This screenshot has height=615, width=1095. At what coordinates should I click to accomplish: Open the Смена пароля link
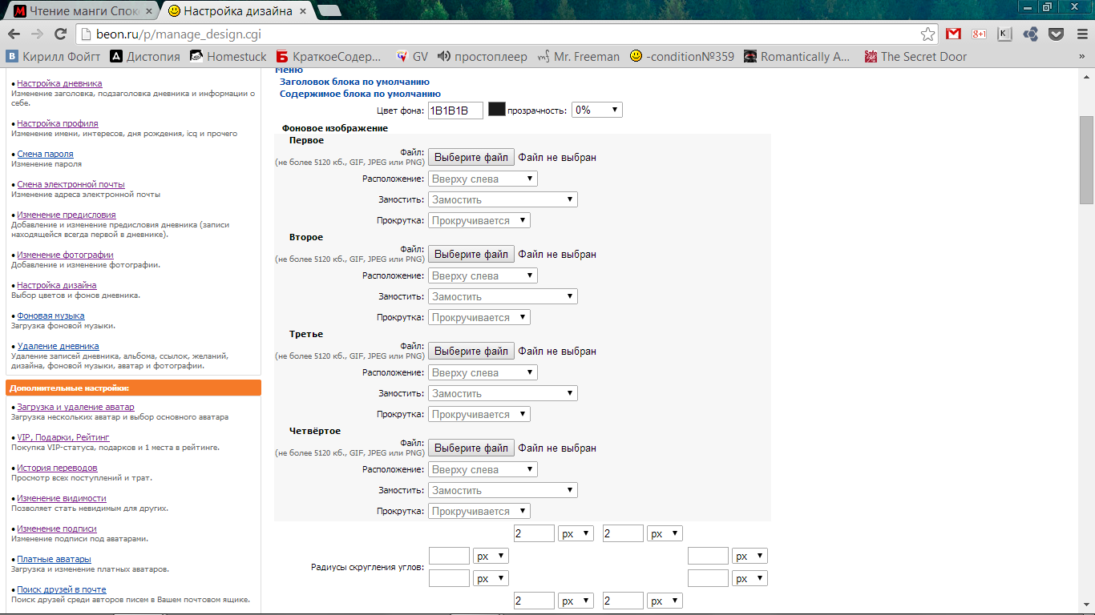coord(45,154)
